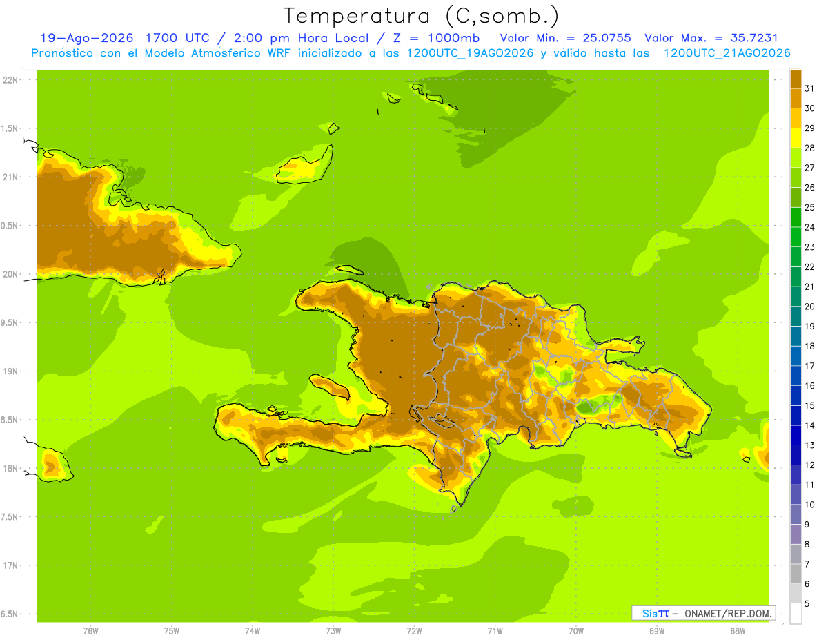Pick the gray swatch between 6 and 7
828x640 pixels.
point(796,574)
